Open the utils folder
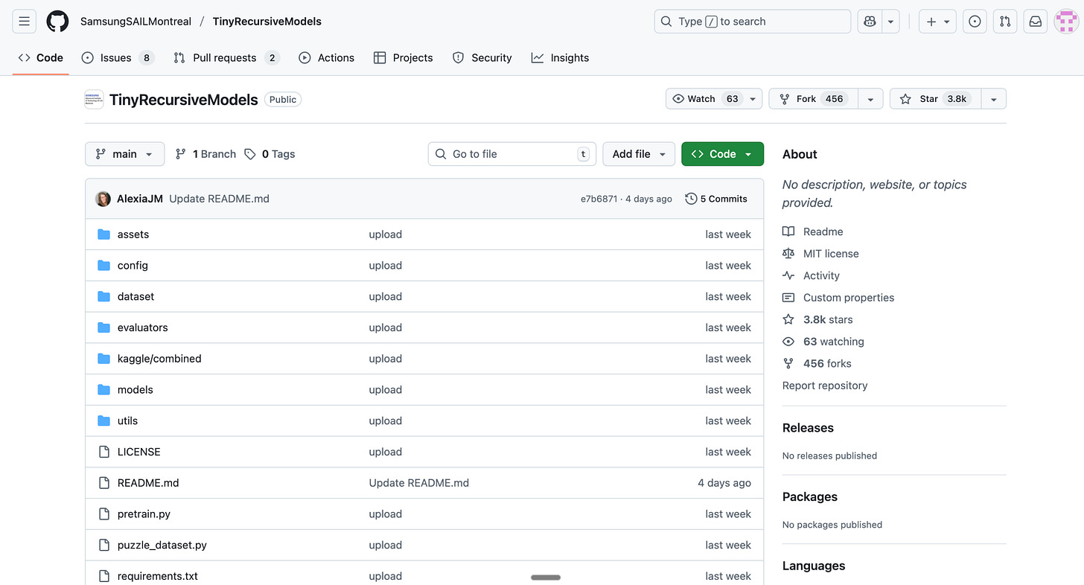 pyautogui.click(x=127, y=421)
